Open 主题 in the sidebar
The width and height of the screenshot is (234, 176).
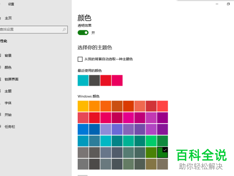pos(8,91)
